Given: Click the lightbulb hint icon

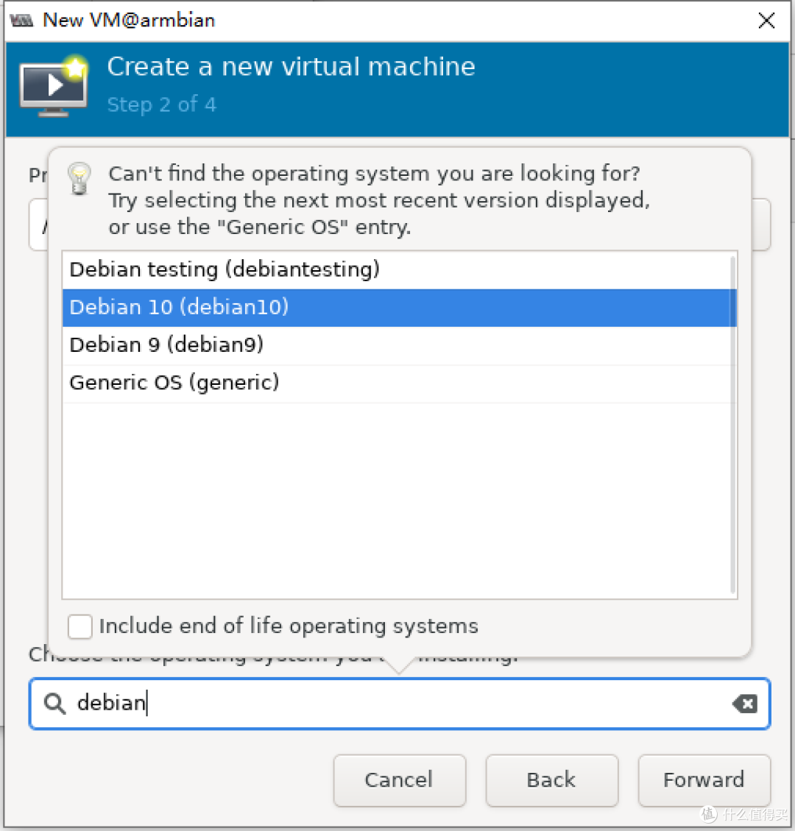Looking at the screenshot, I should 79,179.
